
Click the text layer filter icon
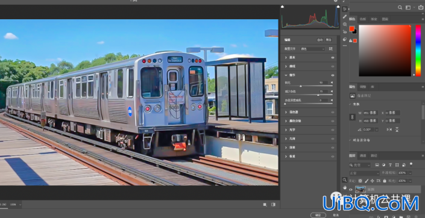click(x=390, y=164)
